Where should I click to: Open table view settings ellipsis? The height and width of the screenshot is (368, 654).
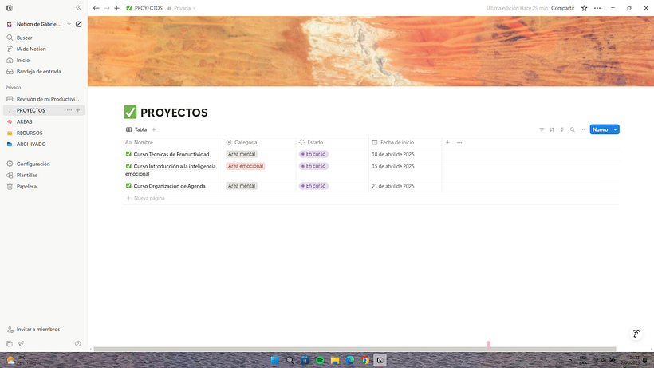point(583,129)
